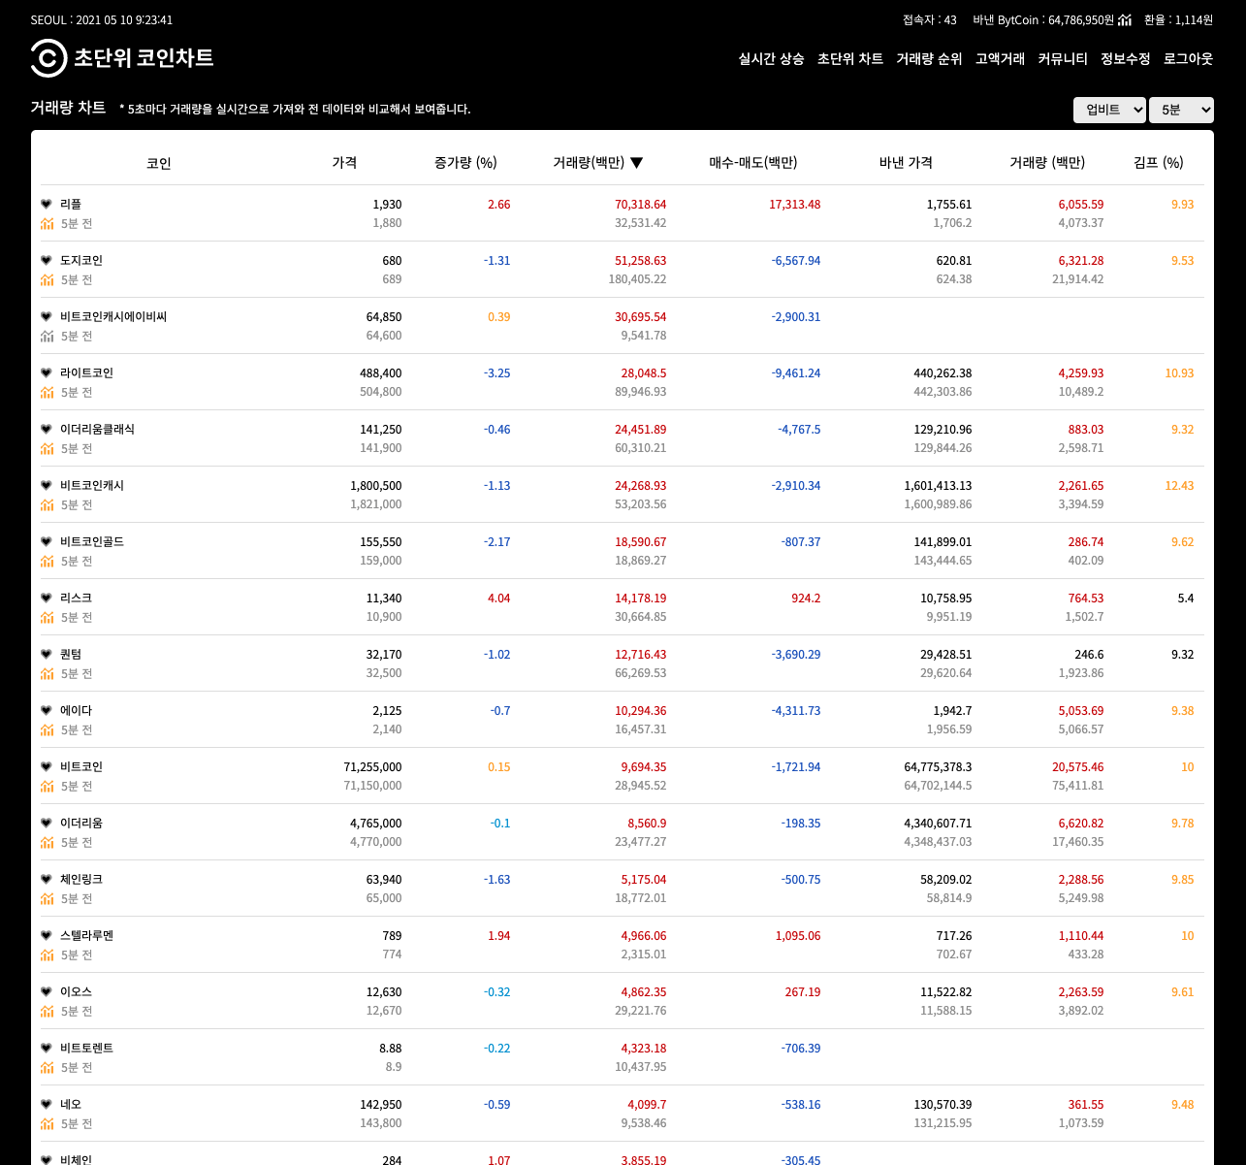
Task: Click the 거래량 (백만) Binance column header
Action: (x=1047, y=163)
